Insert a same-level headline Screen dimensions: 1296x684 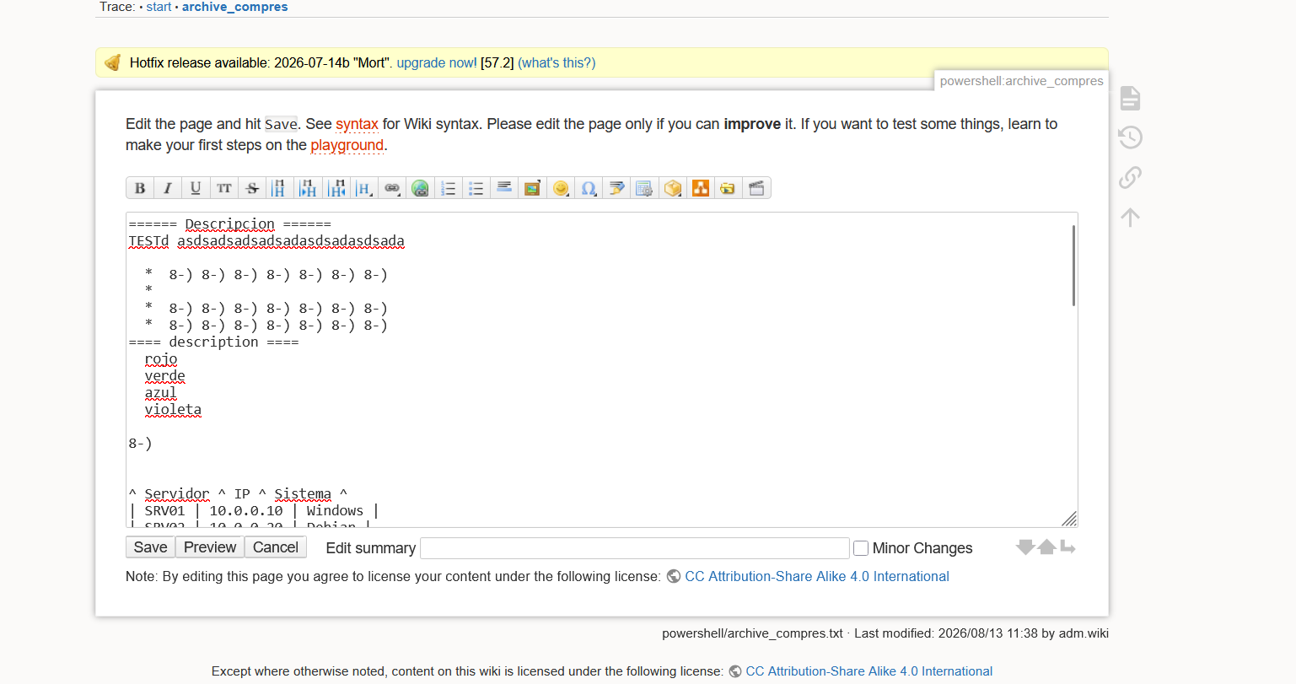(x=280, y=188)
